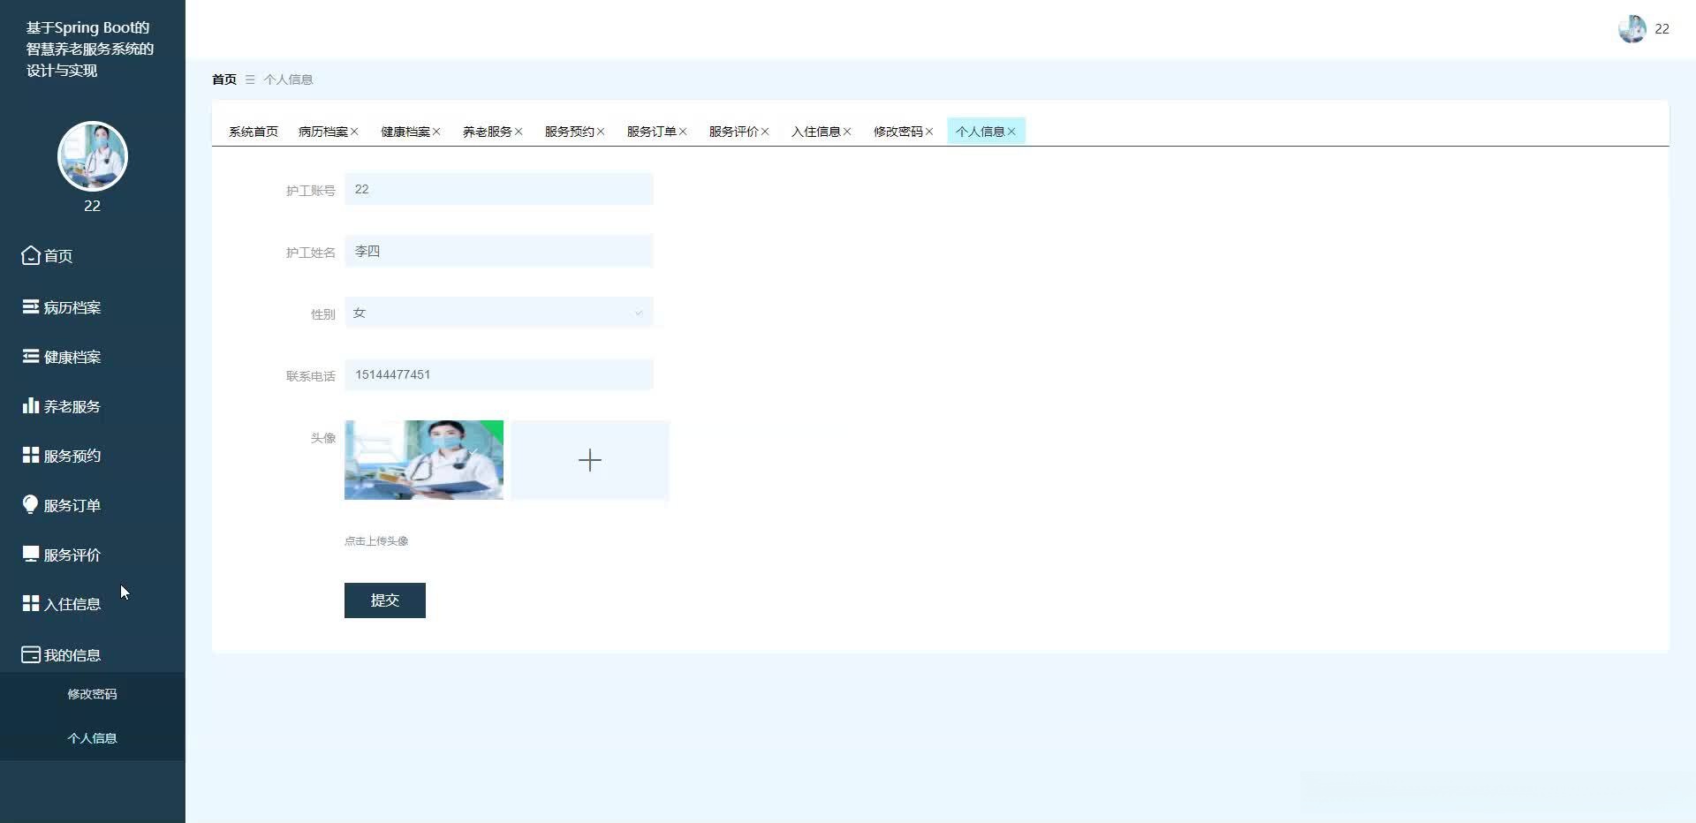Click the uploaded nurse avatar thumbnail
The height and width of the screenshot is (823, 1696).
pyautogui.click(x=424, y=460)
